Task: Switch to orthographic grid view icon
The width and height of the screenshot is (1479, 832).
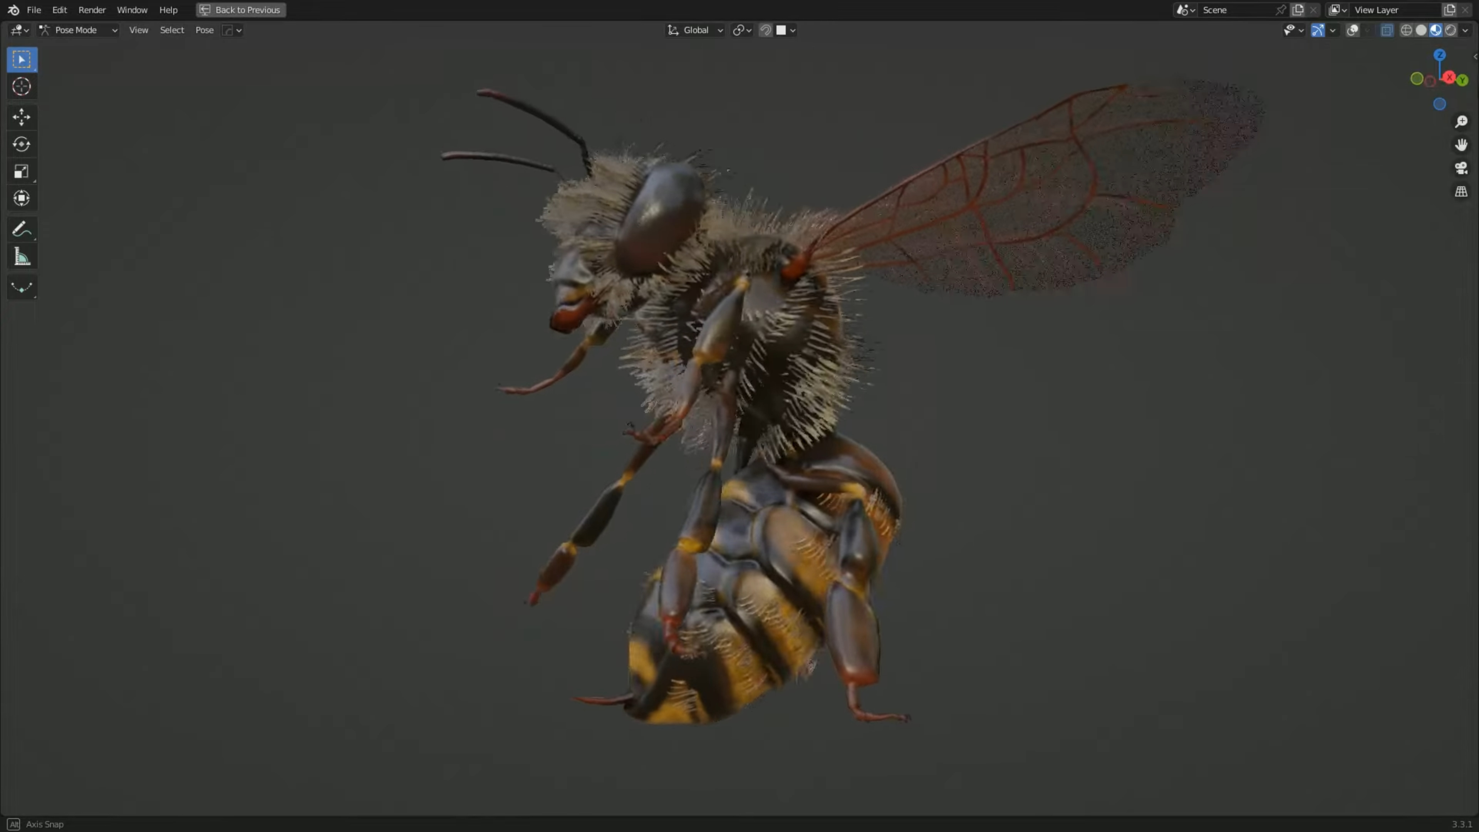Action: 1461,191
